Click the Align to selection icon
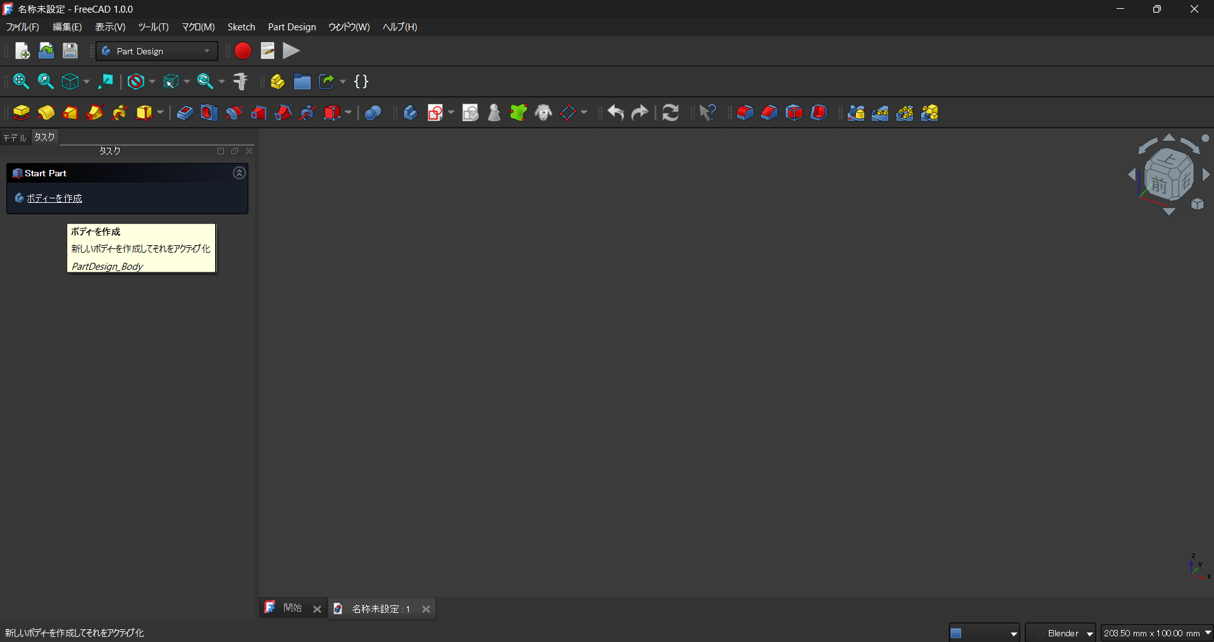Screen dimensions: 1214x642 [106, 82]
